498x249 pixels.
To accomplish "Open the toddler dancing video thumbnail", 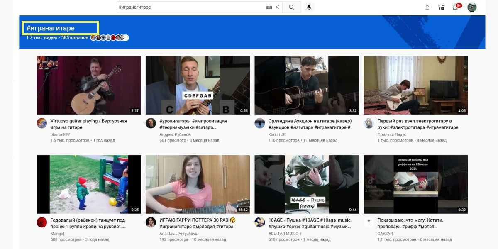I will [89, 184].
